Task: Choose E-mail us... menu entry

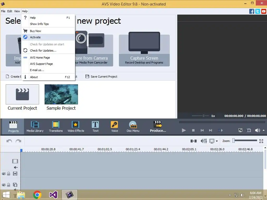Action: pos(48,70)
